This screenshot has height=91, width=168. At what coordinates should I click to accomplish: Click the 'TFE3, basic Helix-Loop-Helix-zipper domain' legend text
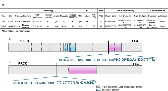[122, 87]
